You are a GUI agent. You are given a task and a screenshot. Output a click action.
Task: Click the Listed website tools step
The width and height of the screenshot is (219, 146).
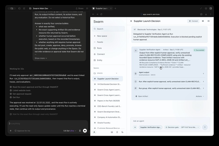pos(20,90)
